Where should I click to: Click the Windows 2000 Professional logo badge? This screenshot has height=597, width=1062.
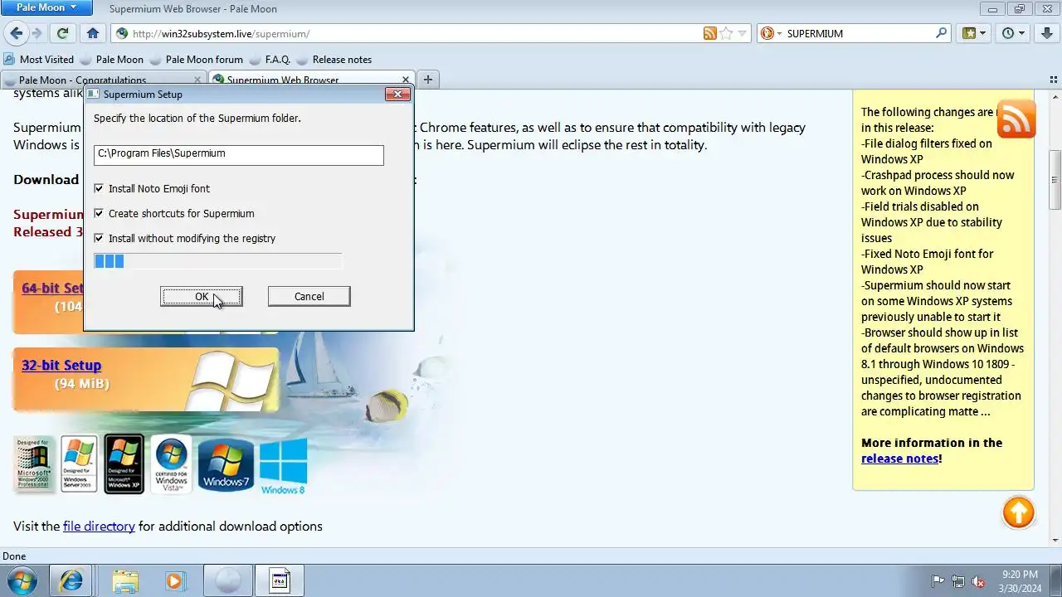(35, 464)
